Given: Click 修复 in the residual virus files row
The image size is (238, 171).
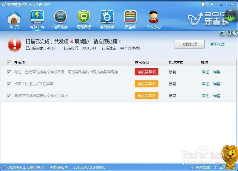Looking at the screenshot, I should (x=172, y=72).
